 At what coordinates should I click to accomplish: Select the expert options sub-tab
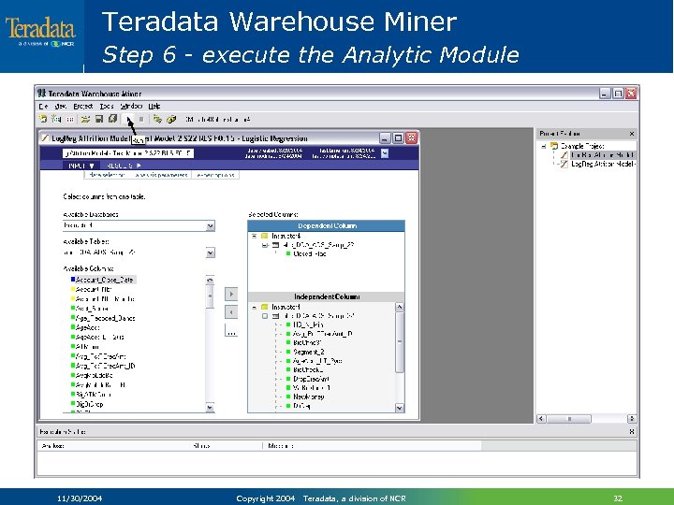coord(216,175)
